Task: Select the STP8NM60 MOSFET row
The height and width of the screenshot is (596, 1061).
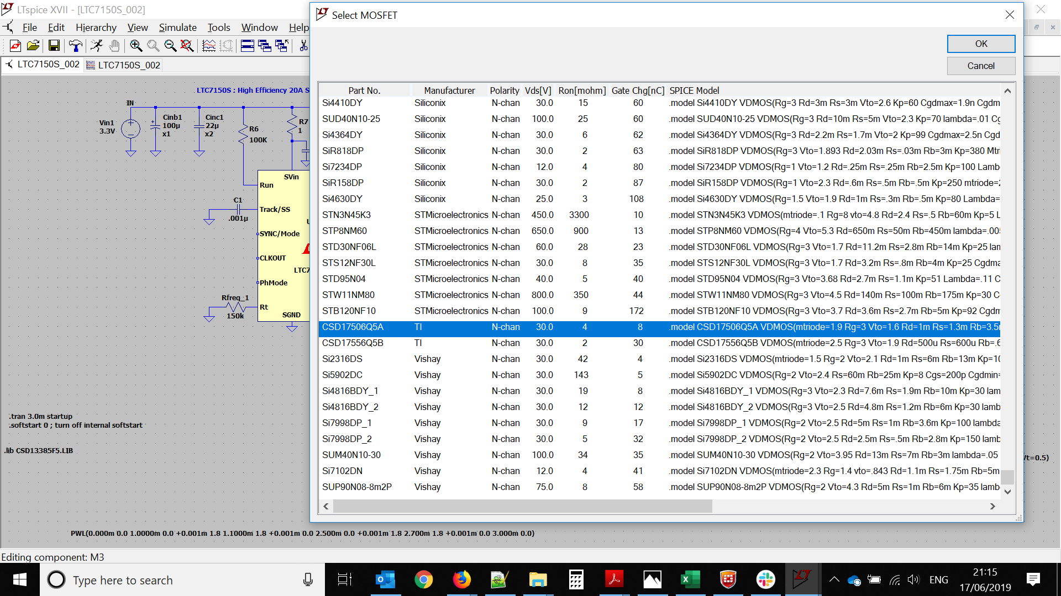Action: pos(660,231)
